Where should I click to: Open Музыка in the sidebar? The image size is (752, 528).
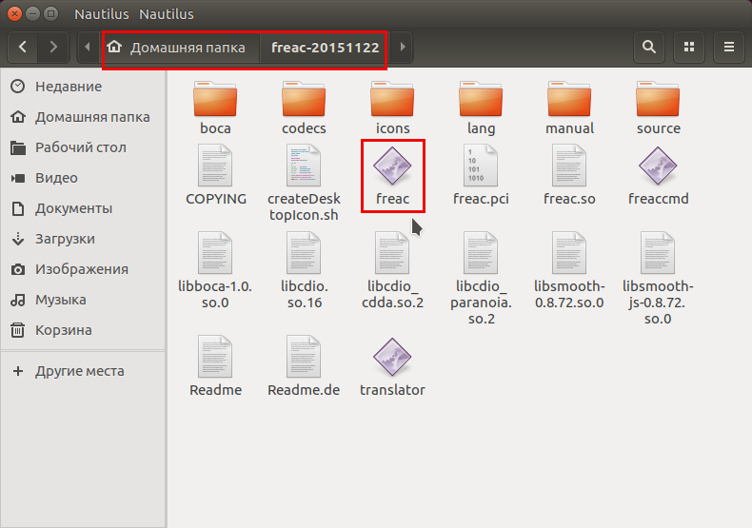pos(83,300)
